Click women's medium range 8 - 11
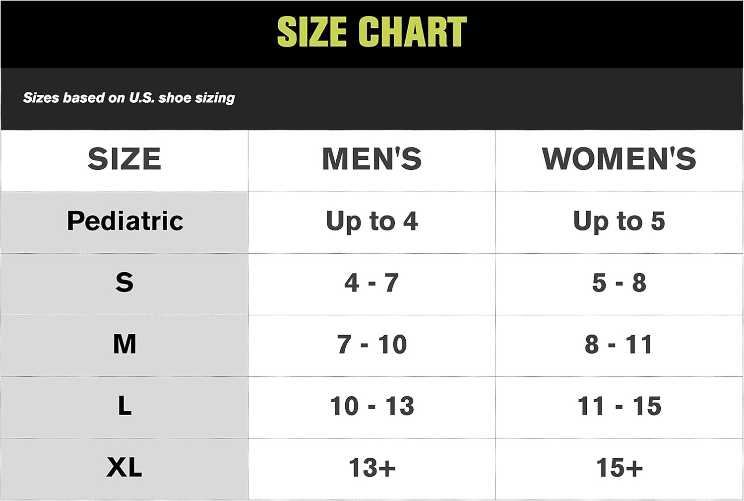744x501 pixels. coord(619,345)
